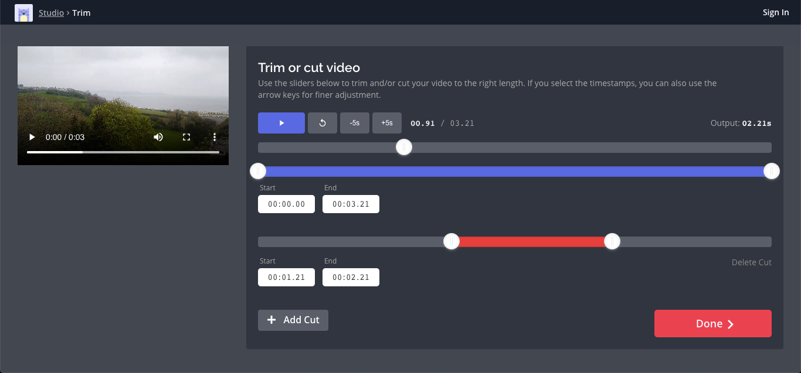Click the left trim handle on blue bar
The height and width of the screenshot is (373, 801).
258,171
